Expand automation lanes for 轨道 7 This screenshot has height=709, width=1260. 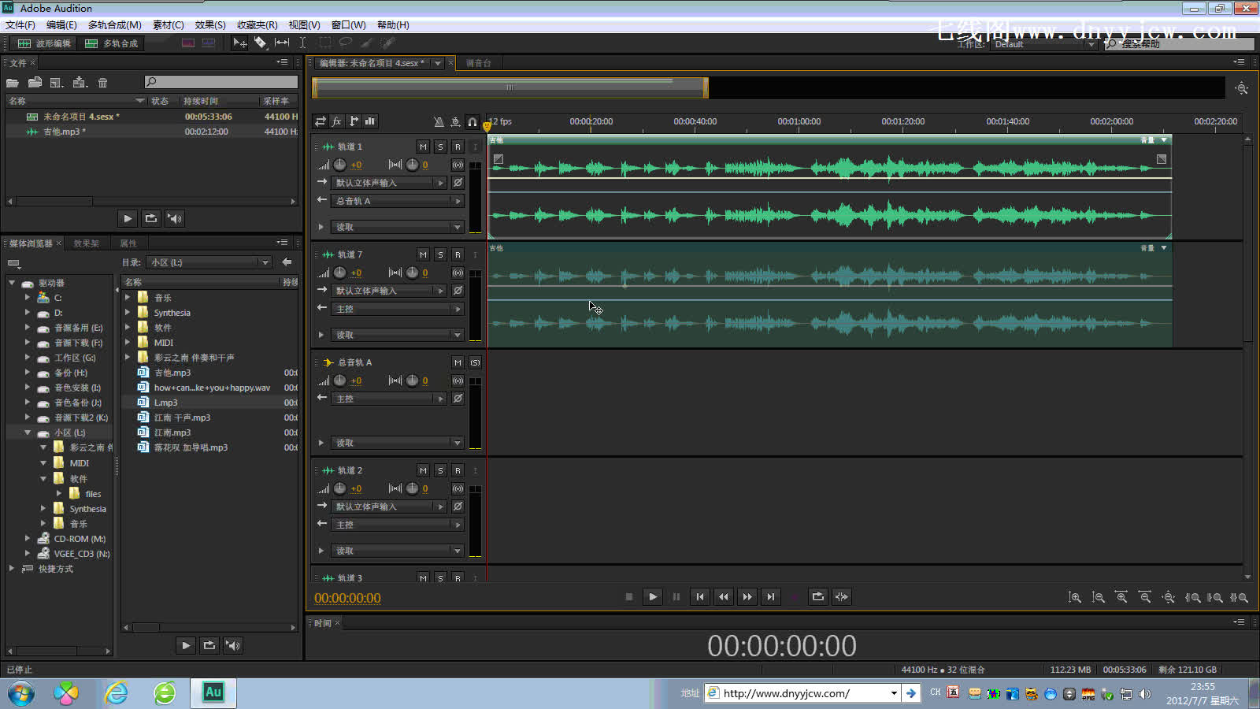click(x=321, y=335)
